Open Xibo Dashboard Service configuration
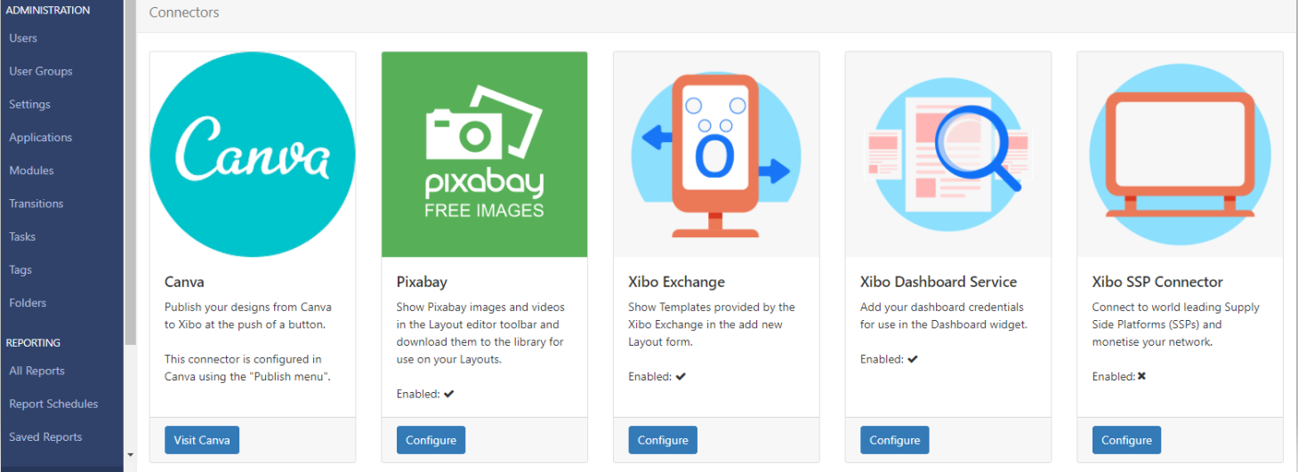Viewport: 1298px width, 472px height. (x=894, y=440)
